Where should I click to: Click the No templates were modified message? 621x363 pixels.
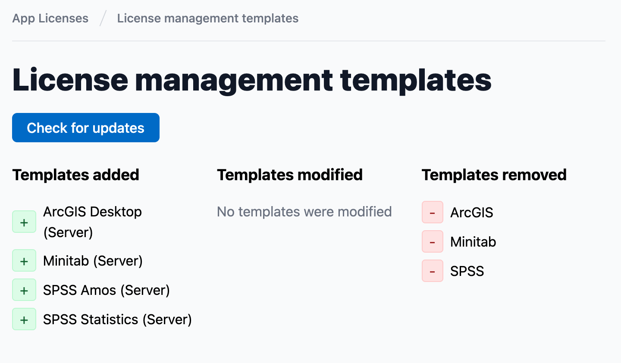tap(304, 212)
